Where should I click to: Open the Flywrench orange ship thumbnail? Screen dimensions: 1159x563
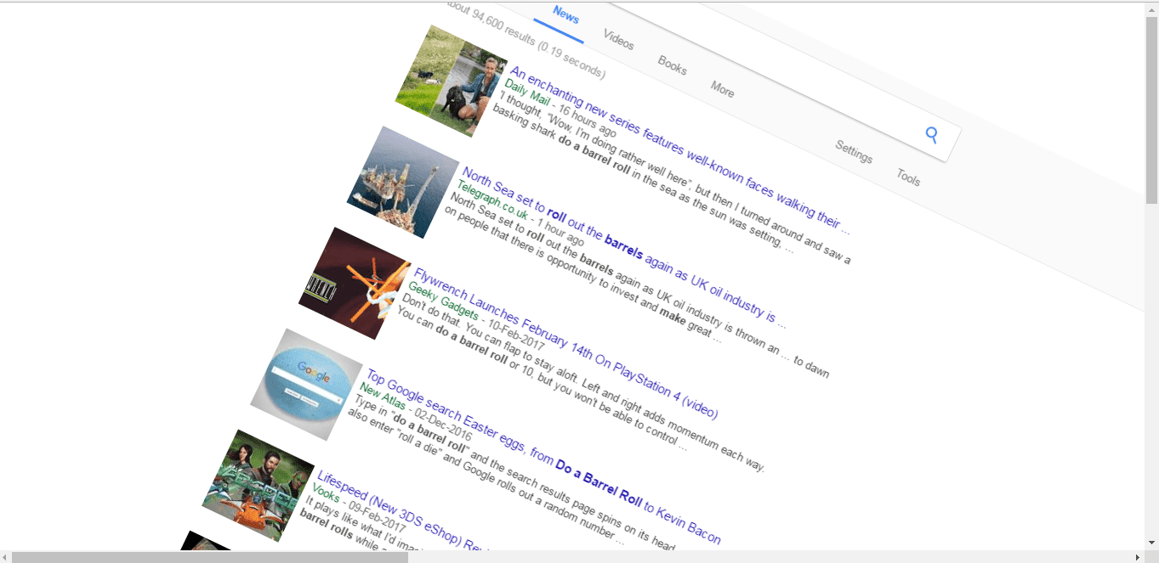[355, 283]
